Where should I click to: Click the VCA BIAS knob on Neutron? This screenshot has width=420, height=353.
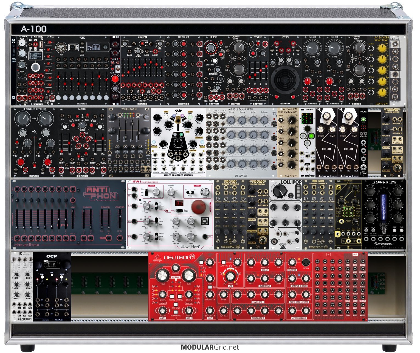click(224, 310)
